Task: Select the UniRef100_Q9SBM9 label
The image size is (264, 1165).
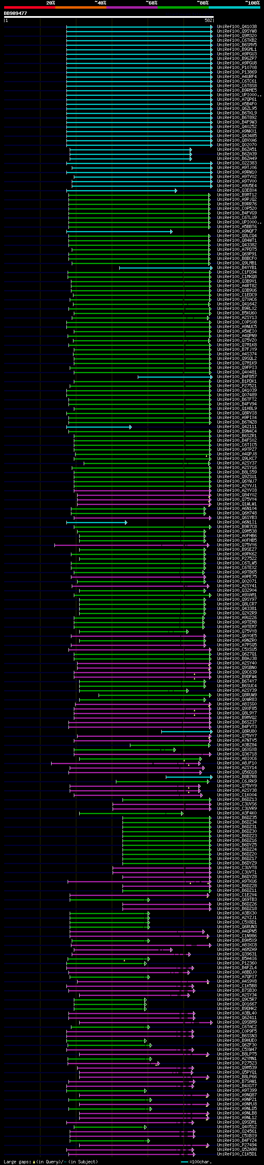Action: (237, 1022)
